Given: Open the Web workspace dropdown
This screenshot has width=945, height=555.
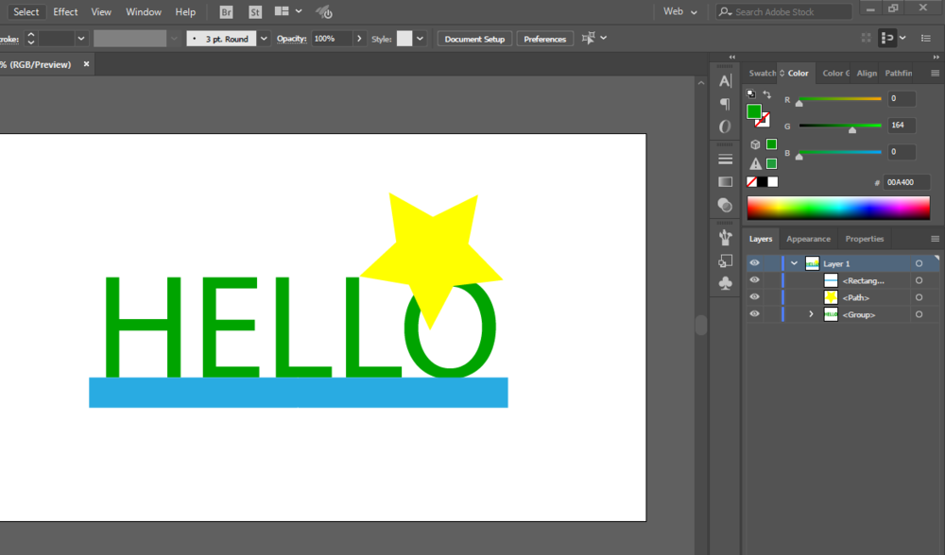Looking at the screenshot, I should pyautogui.click(x=680, y=12).
